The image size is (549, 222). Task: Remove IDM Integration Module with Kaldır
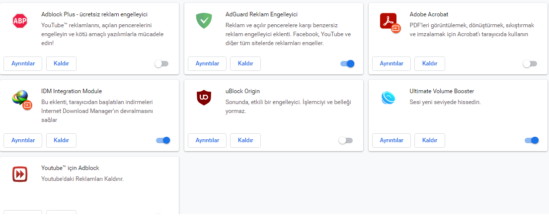61,141
